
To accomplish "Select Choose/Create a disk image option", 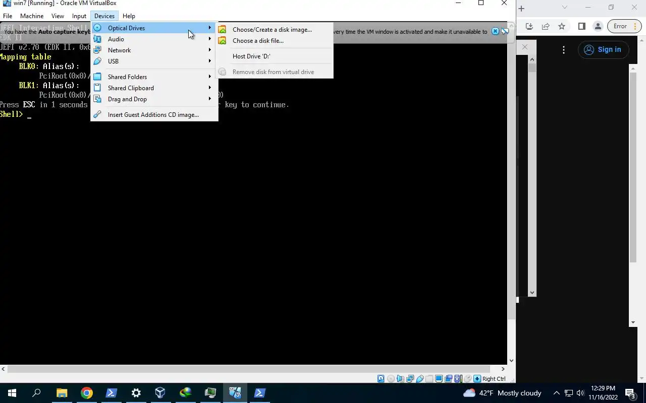I will click(x=275, y=29).
